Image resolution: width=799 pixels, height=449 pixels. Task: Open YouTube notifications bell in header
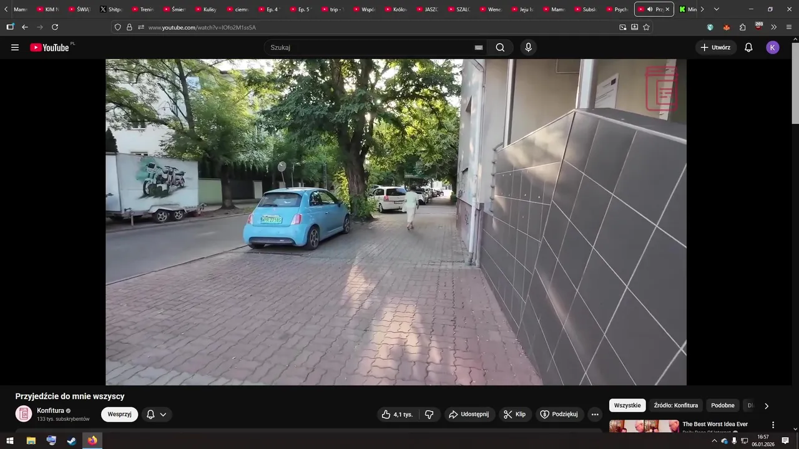click(748, 47)
